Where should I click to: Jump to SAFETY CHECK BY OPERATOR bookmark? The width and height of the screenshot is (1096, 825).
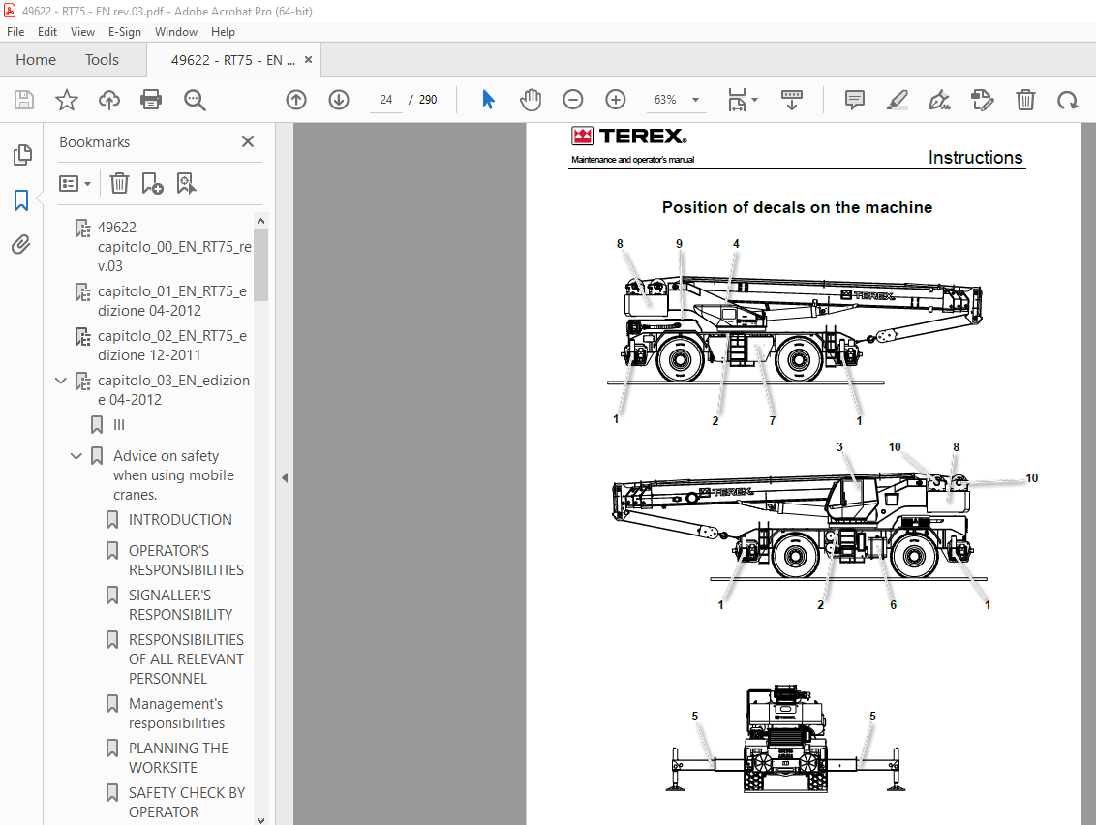coord(187,802)
